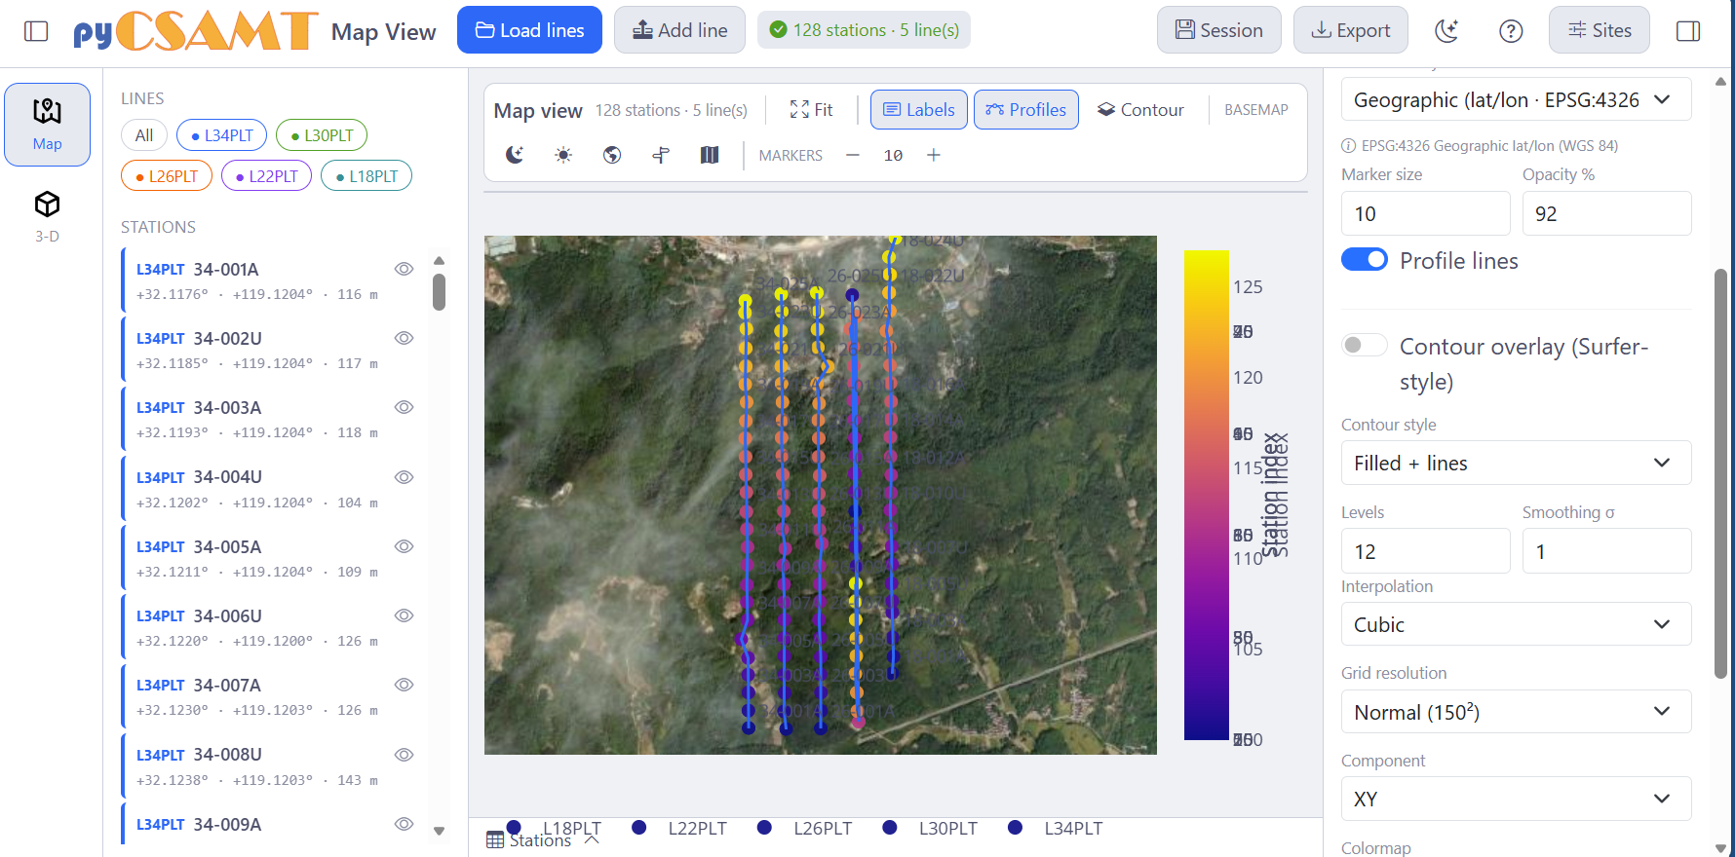1735x857 pixels.
Task: Toggle visibility of station 34-005A
Action: click(404, 546)
